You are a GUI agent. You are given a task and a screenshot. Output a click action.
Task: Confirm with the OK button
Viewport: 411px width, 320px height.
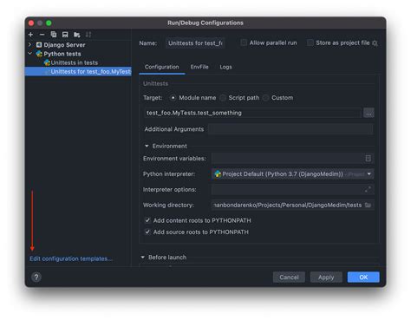tap(363, 278)
